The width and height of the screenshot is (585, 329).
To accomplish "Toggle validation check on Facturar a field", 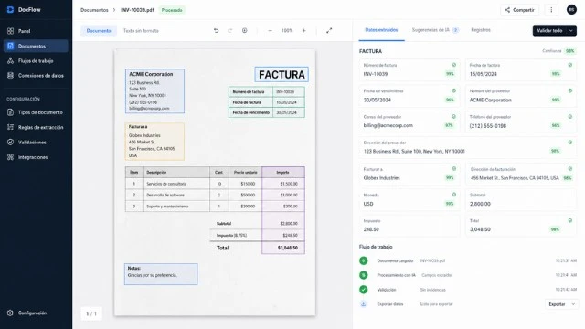I will coord(454,169).
